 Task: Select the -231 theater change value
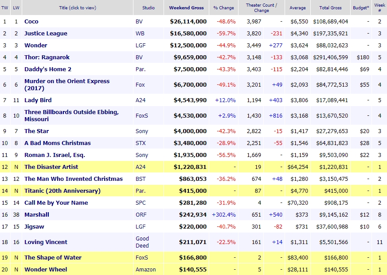point(276,34)
